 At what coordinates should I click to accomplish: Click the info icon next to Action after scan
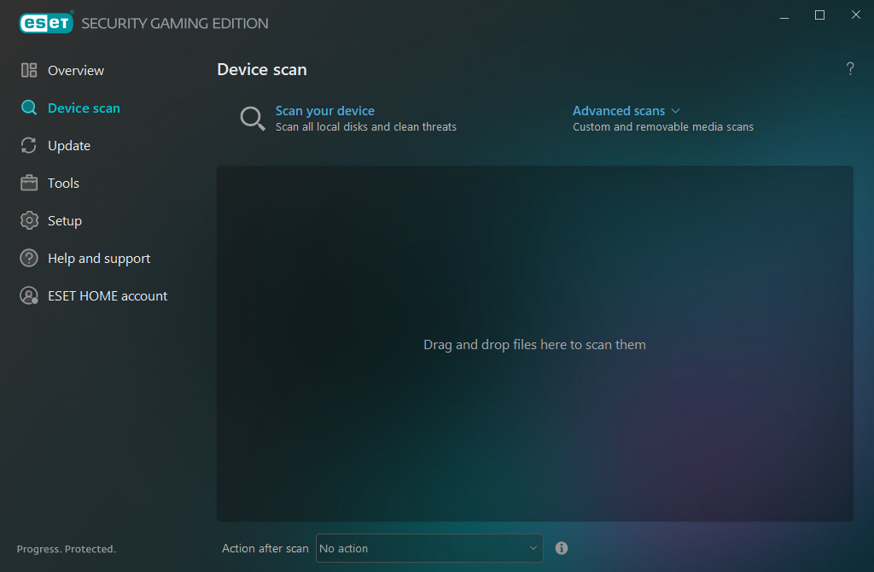click(x=562, y=548)
